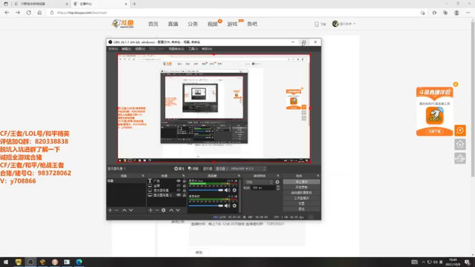
Task: Pop out the 场景 scenes dock icon
Action: (143, 176)
